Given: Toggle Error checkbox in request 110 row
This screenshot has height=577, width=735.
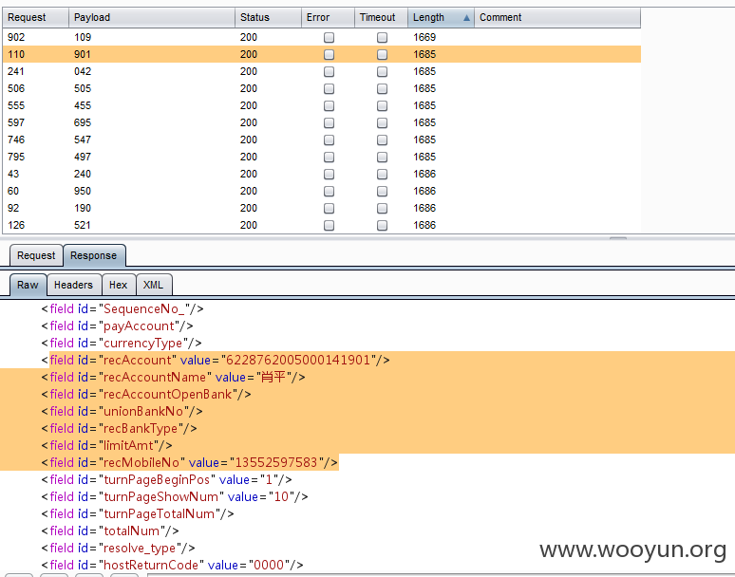Looking at the screenshot, I should (x=330, y=54).
